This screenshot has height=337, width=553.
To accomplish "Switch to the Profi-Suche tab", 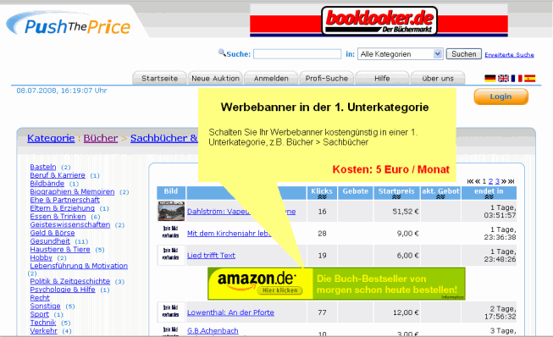I will click(327, 78).
